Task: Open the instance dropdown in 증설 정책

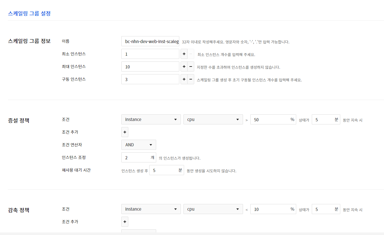Action: pos(151,119)
